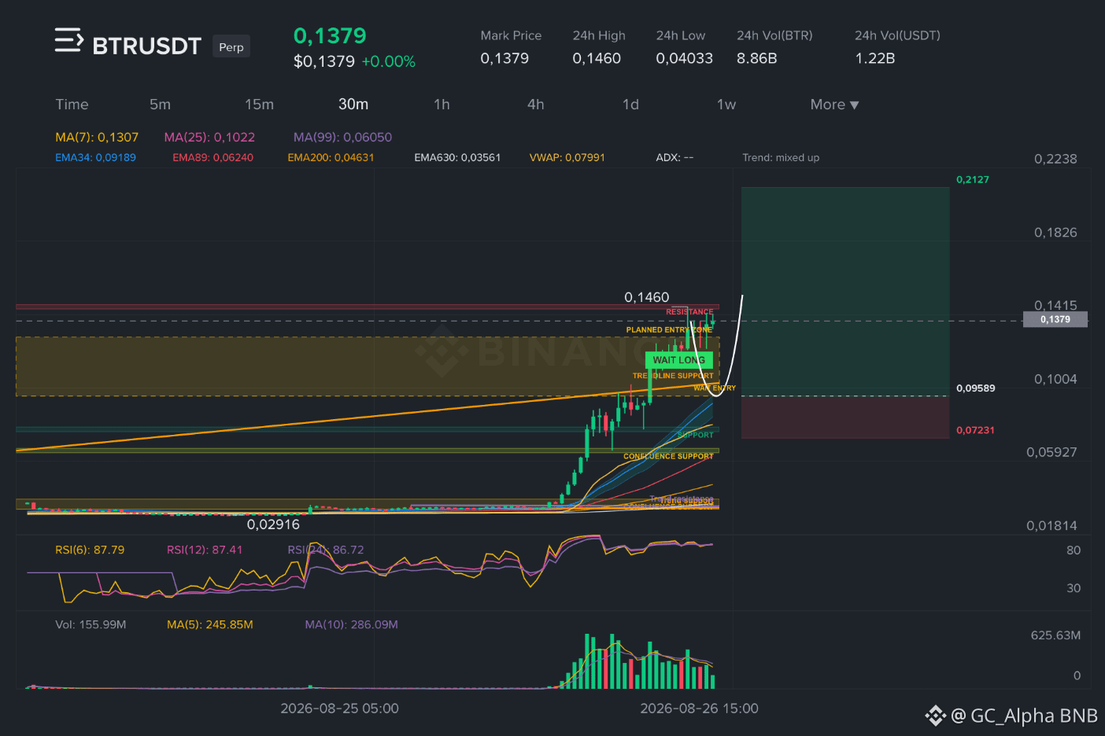The width and height of the screenshot is (1105, 736).
Task: Switch to the 15m timeframe
Action: 259,105
